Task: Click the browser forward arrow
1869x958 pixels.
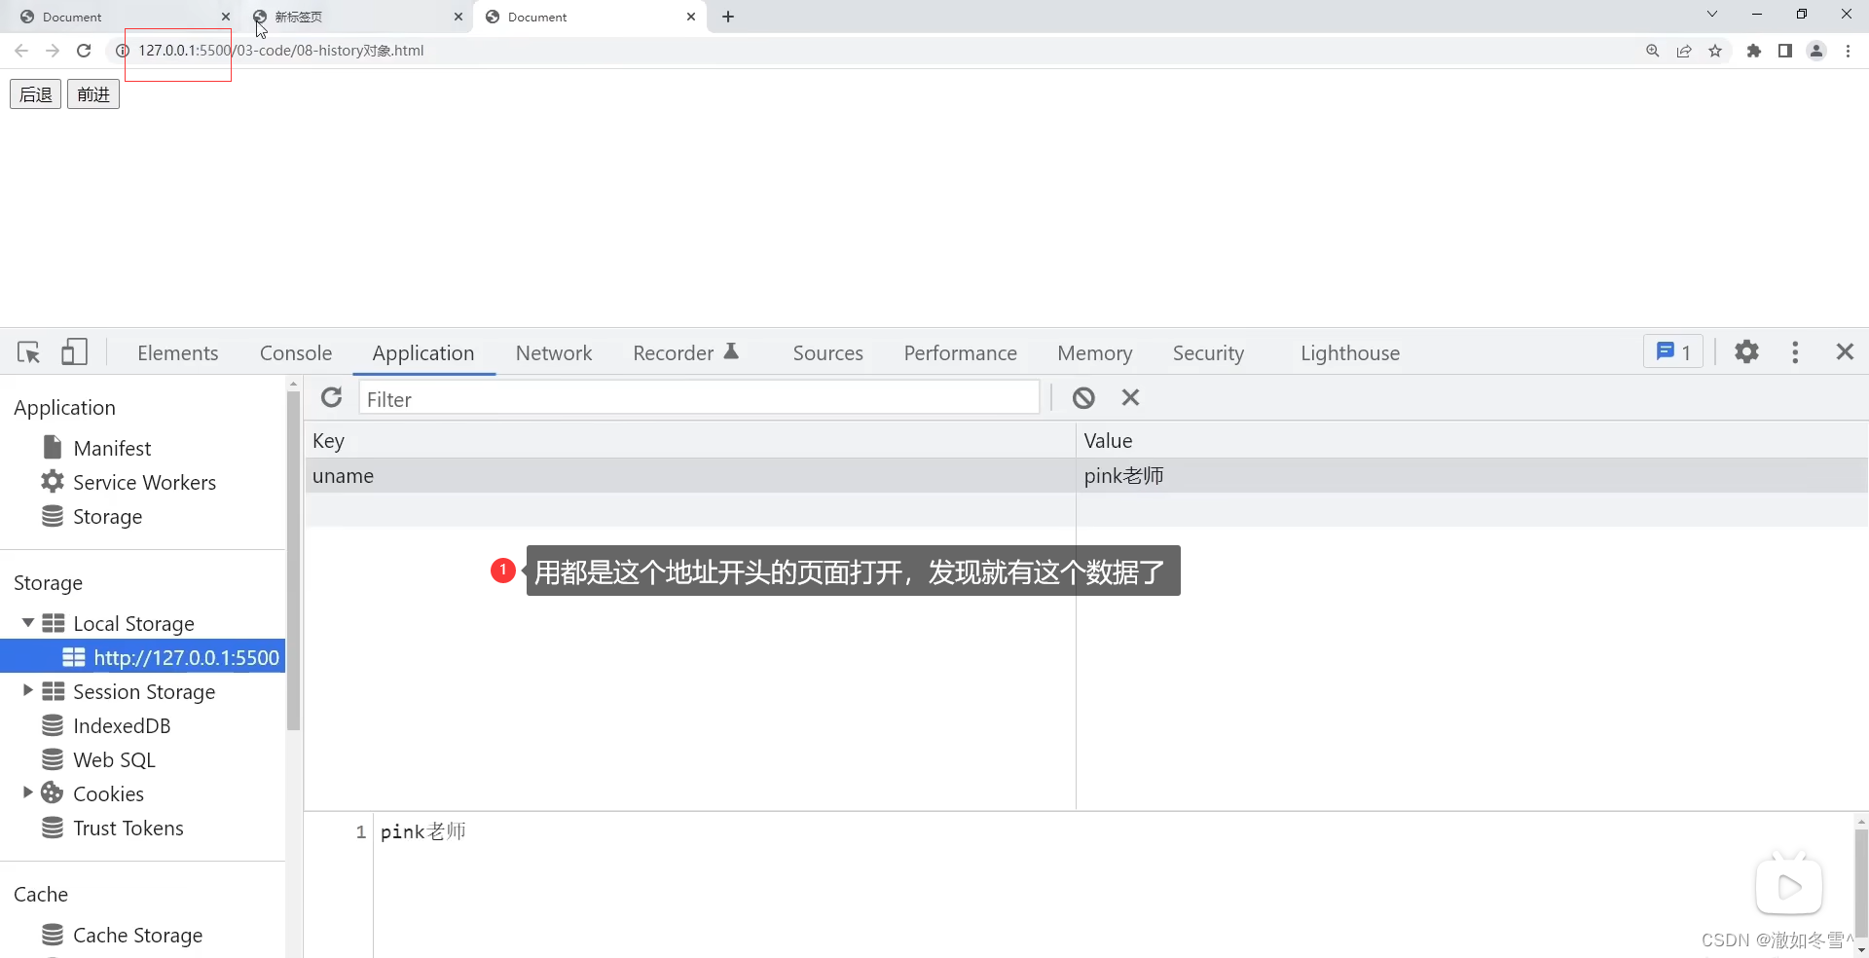Action: [x=53, y=51]
